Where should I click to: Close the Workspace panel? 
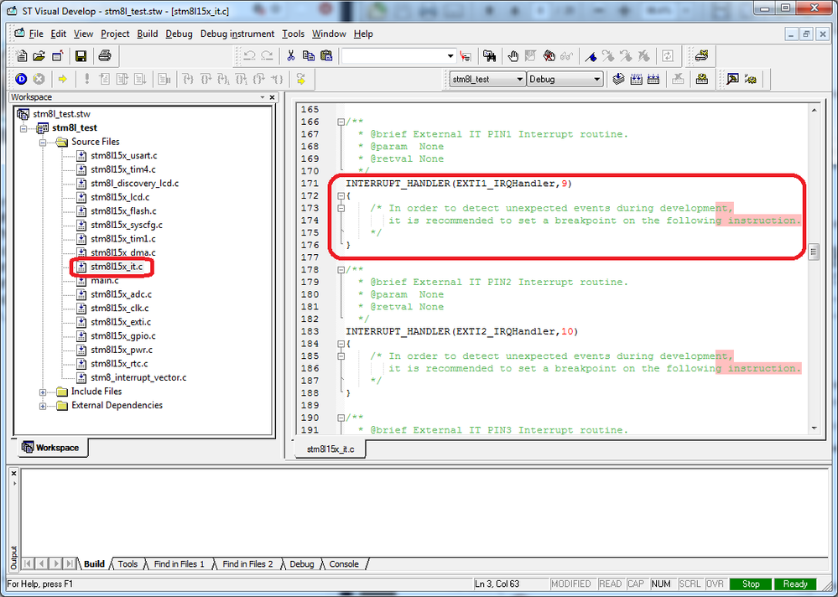272,97
